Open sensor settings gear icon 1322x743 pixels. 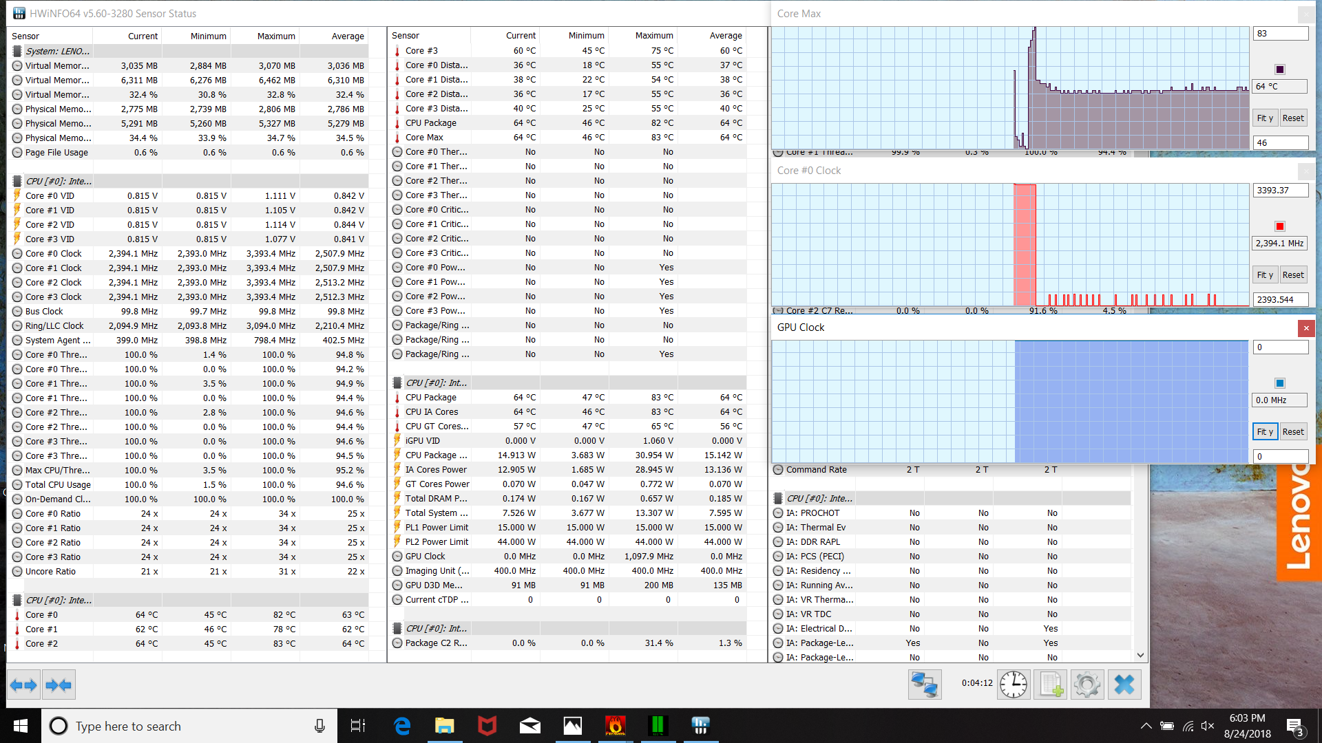pyautogui.click(x=1087, y=685)
